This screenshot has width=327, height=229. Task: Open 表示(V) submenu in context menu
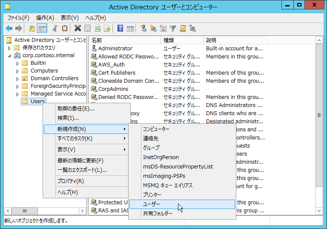pyautogui.click(x=86, y=150)
